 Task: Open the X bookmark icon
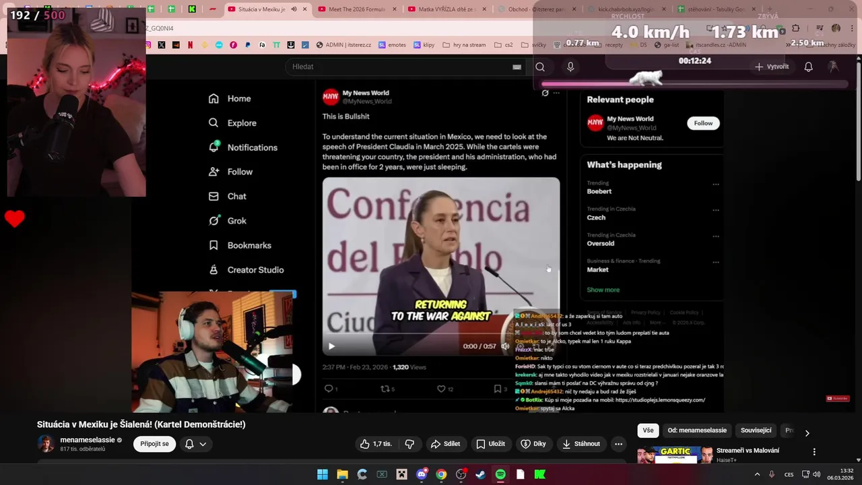(x=162, y=45)
